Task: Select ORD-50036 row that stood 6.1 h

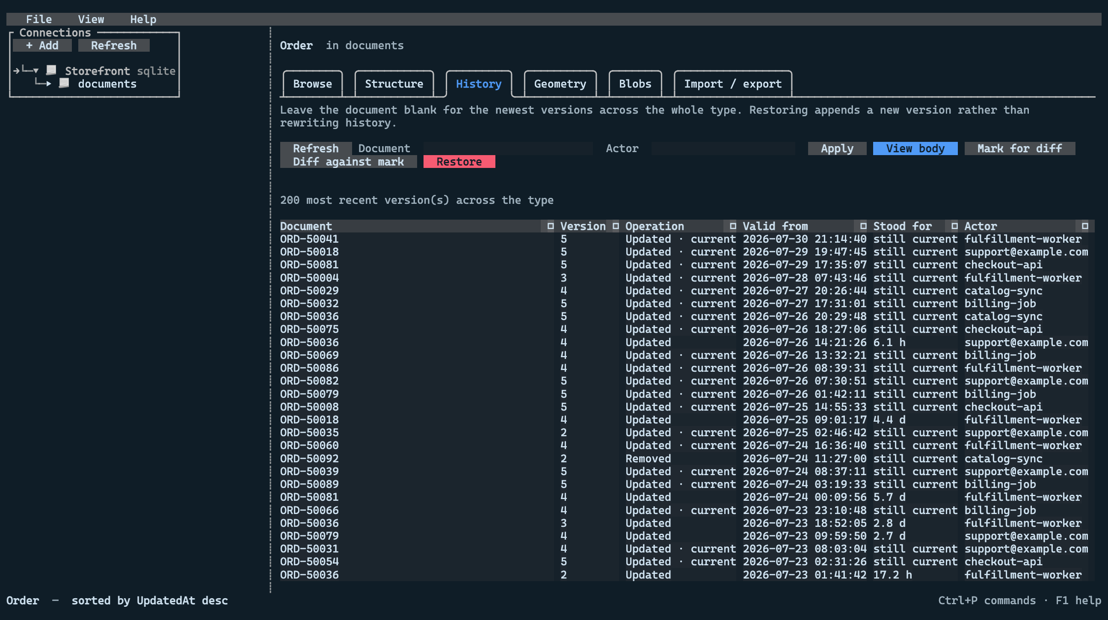Action: tap(687, 342)
